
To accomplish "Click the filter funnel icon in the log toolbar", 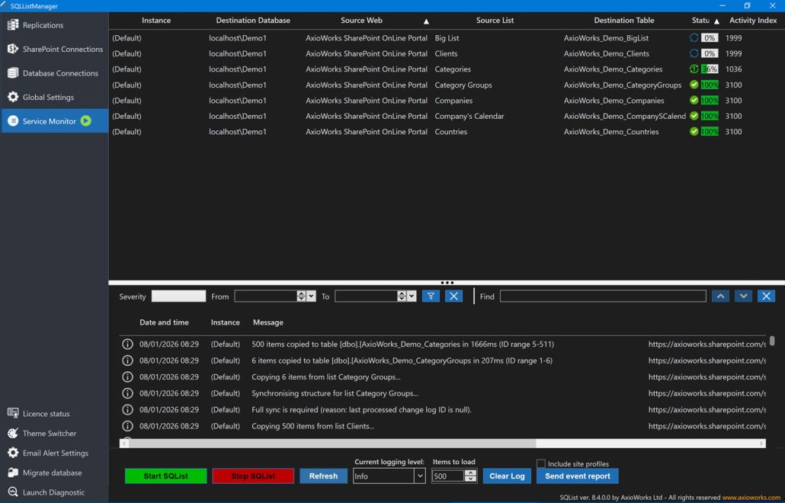I will 431,296.
